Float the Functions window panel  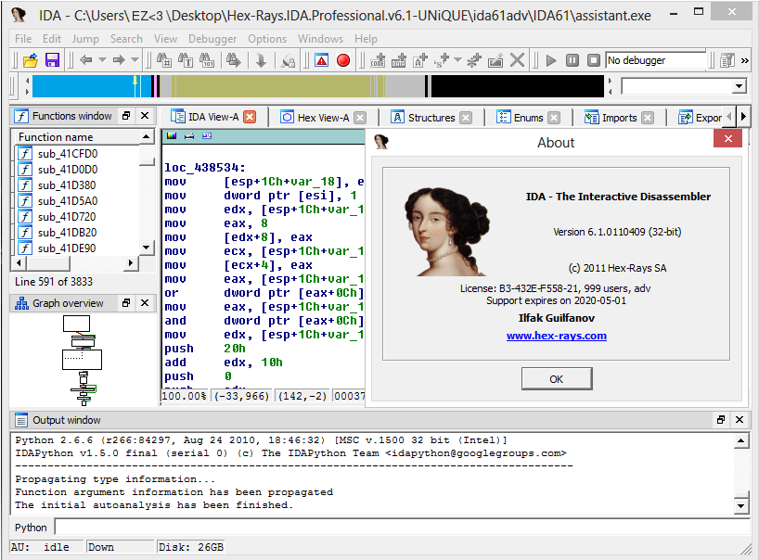point(125,116)
